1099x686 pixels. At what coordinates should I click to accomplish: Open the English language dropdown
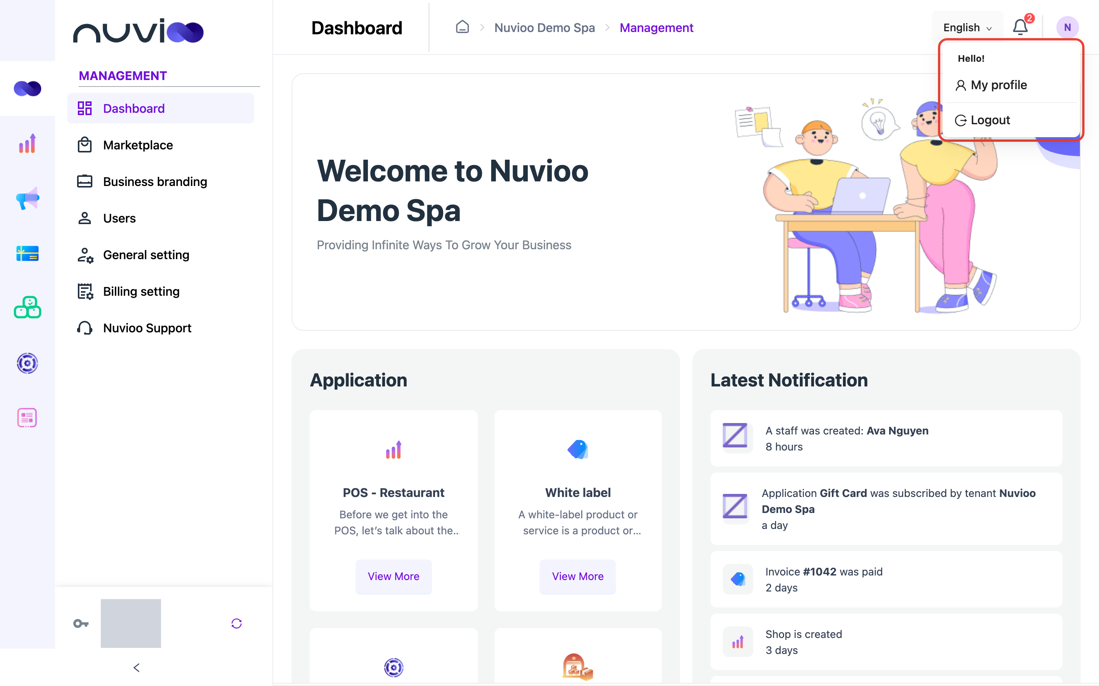967,28
